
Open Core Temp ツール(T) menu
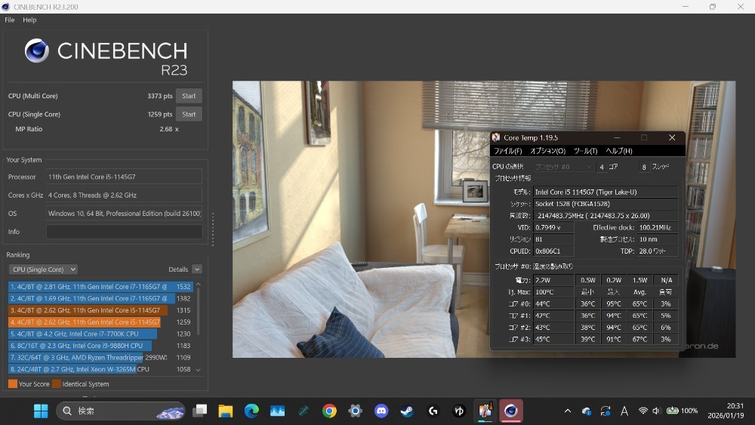(x=586, y=151)
